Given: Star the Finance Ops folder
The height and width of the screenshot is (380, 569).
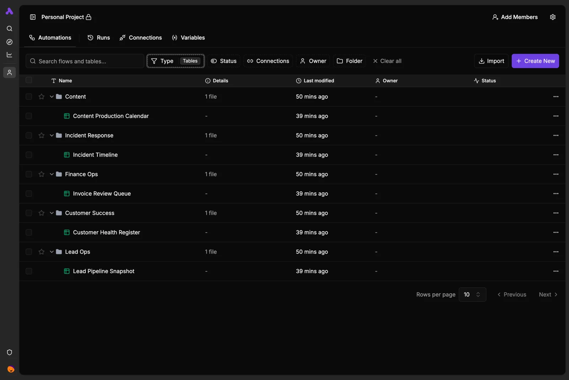Looking at the screenshot, I should coord(42,174).
